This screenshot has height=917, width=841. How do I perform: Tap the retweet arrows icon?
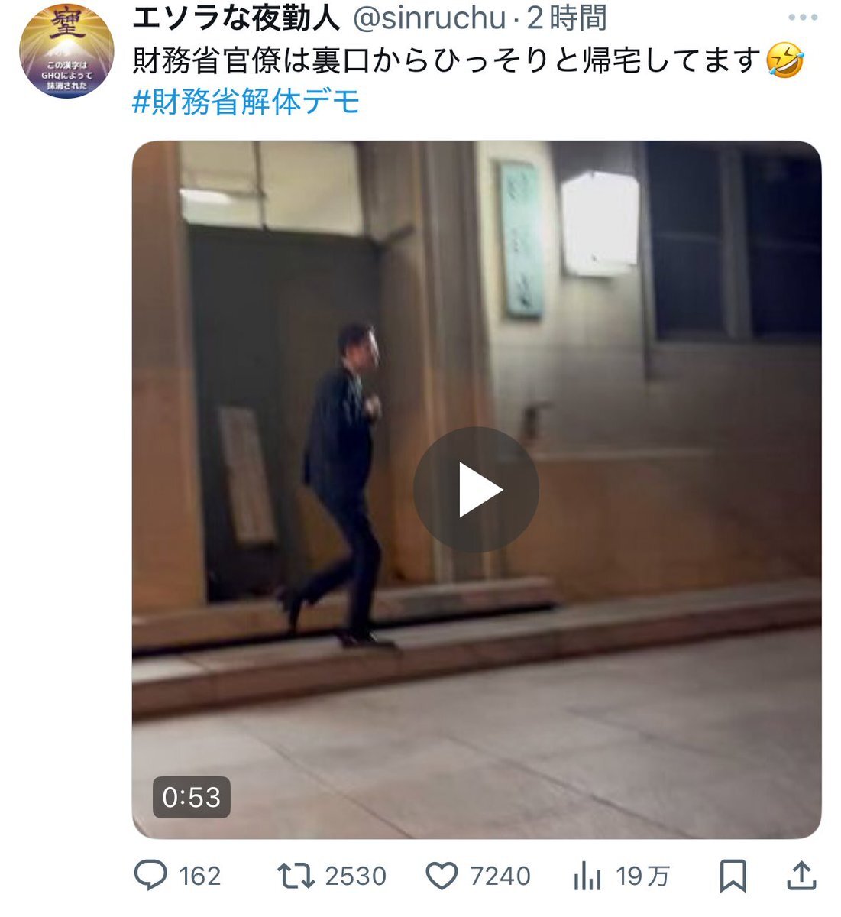point(296,876)
